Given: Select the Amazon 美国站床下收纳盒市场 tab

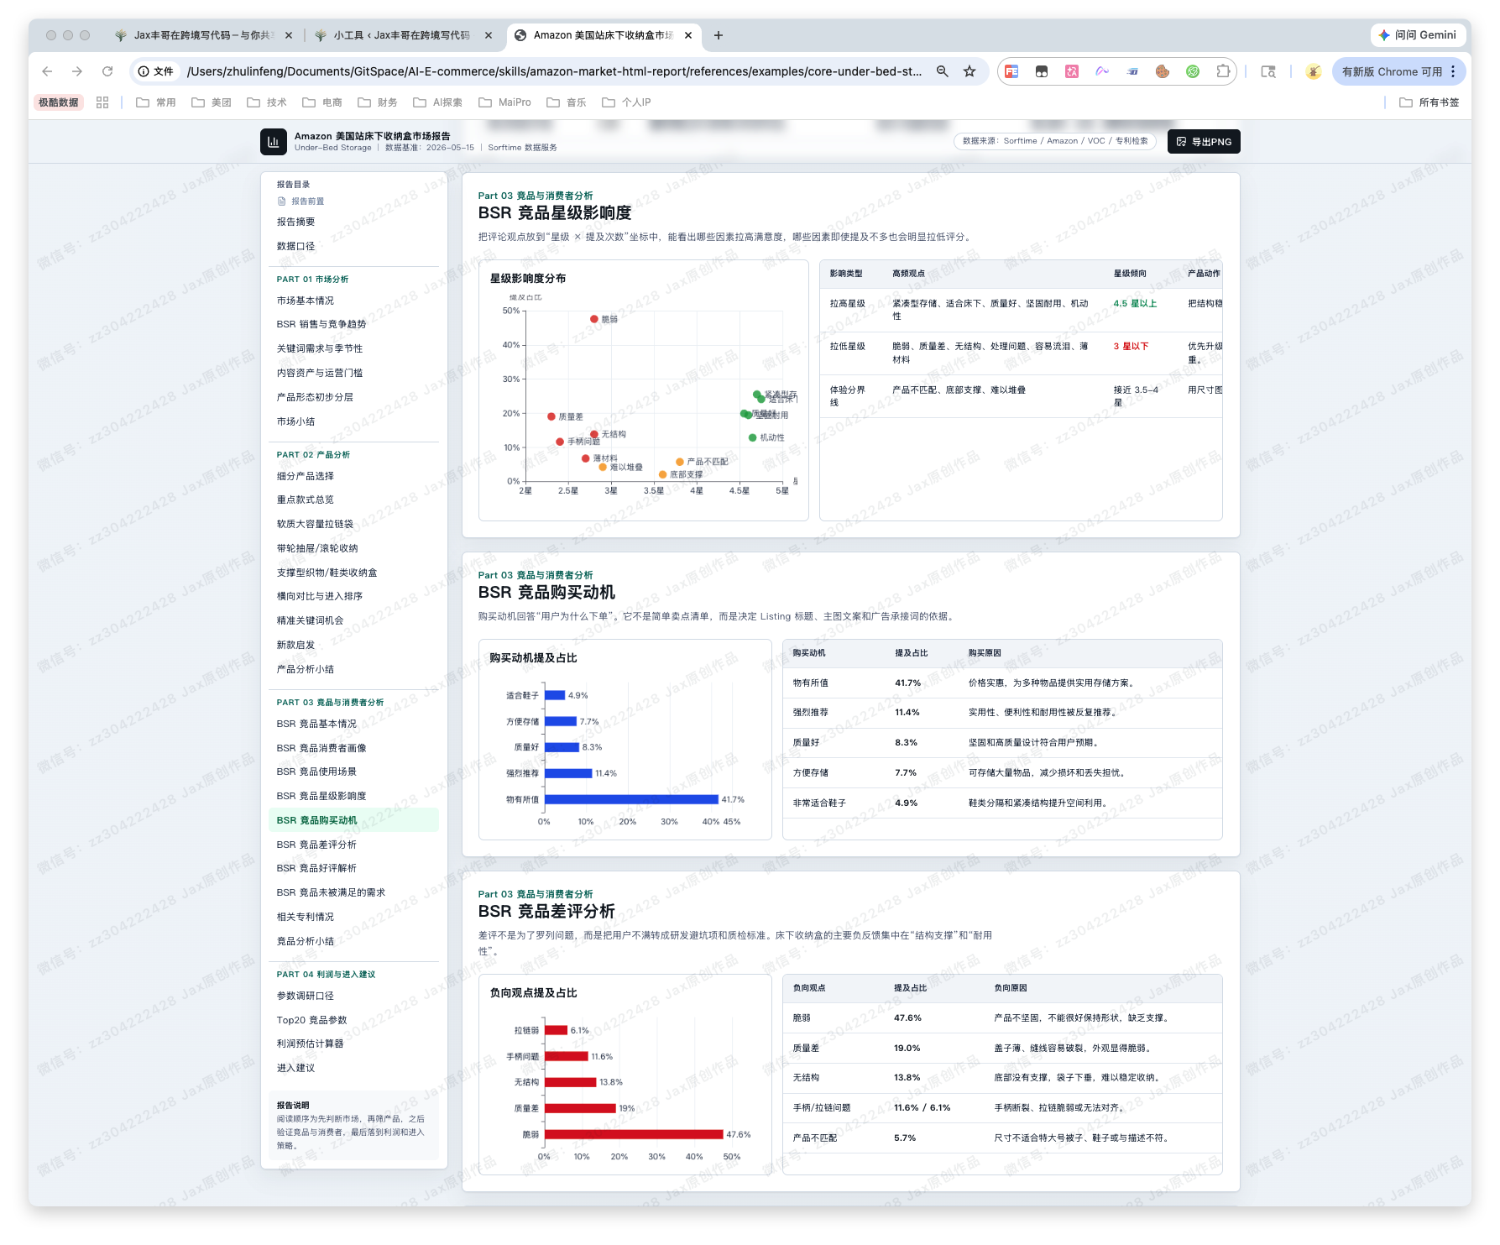Looking at the screenshot, I should tap(603, 35).
